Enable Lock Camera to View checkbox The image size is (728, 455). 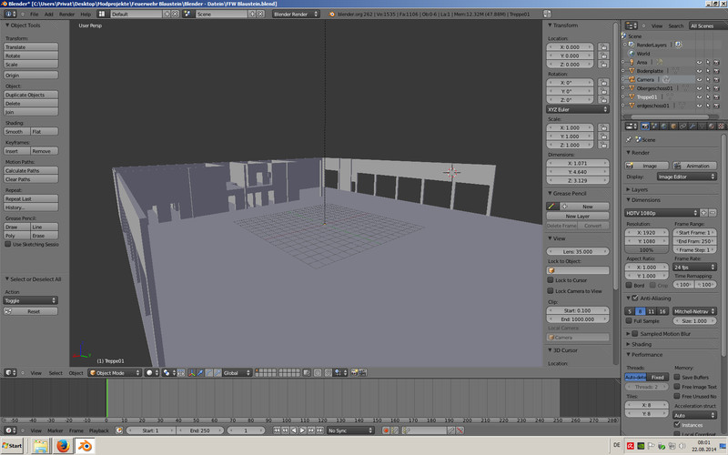[x=551, y=291]
